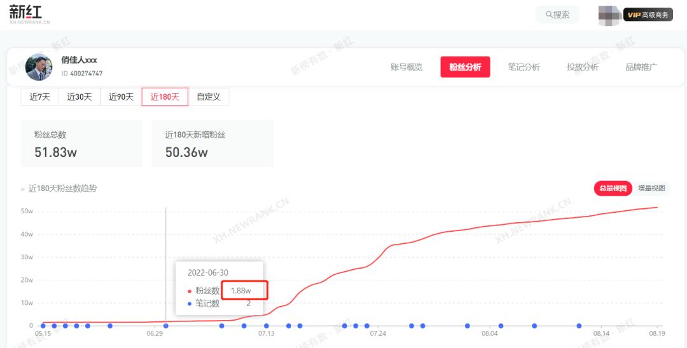Go to the 投放分析 tab

[x=582, y=67]
